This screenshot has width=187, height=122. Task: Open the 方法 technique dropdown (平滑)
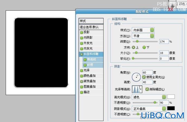(143, 36)
